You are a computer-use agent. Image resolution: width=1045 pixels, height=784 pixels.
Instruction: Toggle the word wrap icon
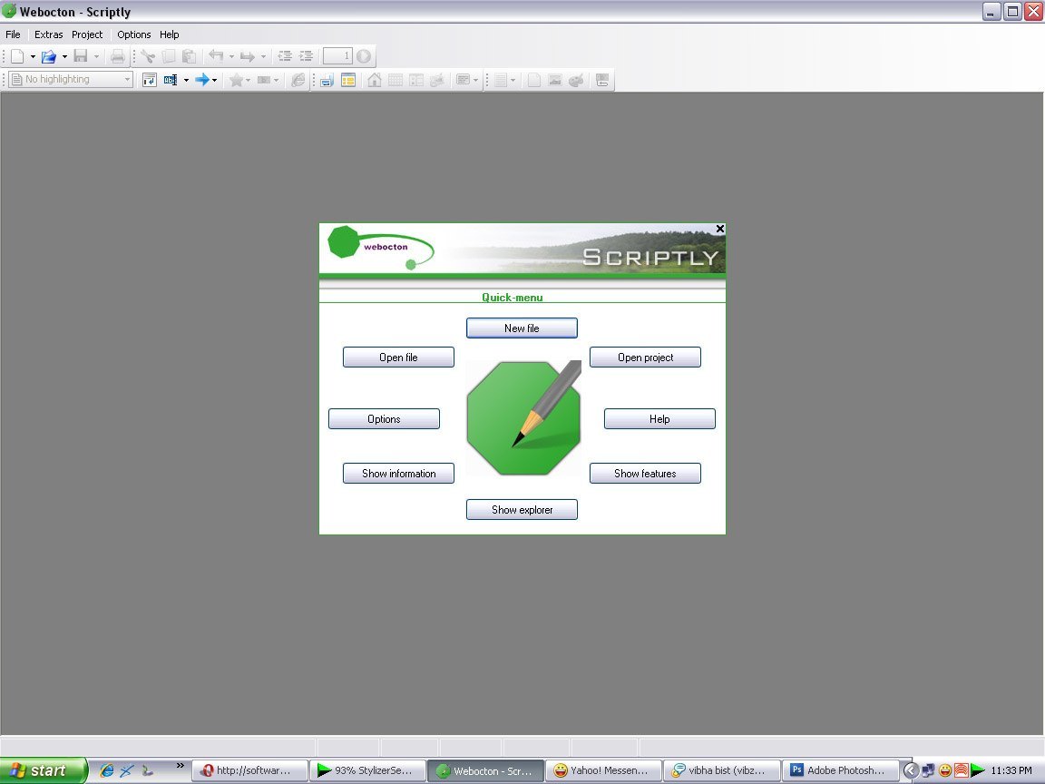pos(150,80)
